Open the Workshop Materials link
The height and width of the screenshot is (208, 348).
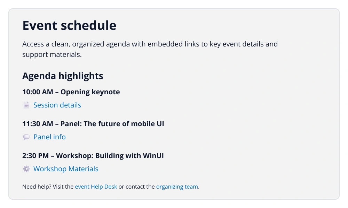66,169
